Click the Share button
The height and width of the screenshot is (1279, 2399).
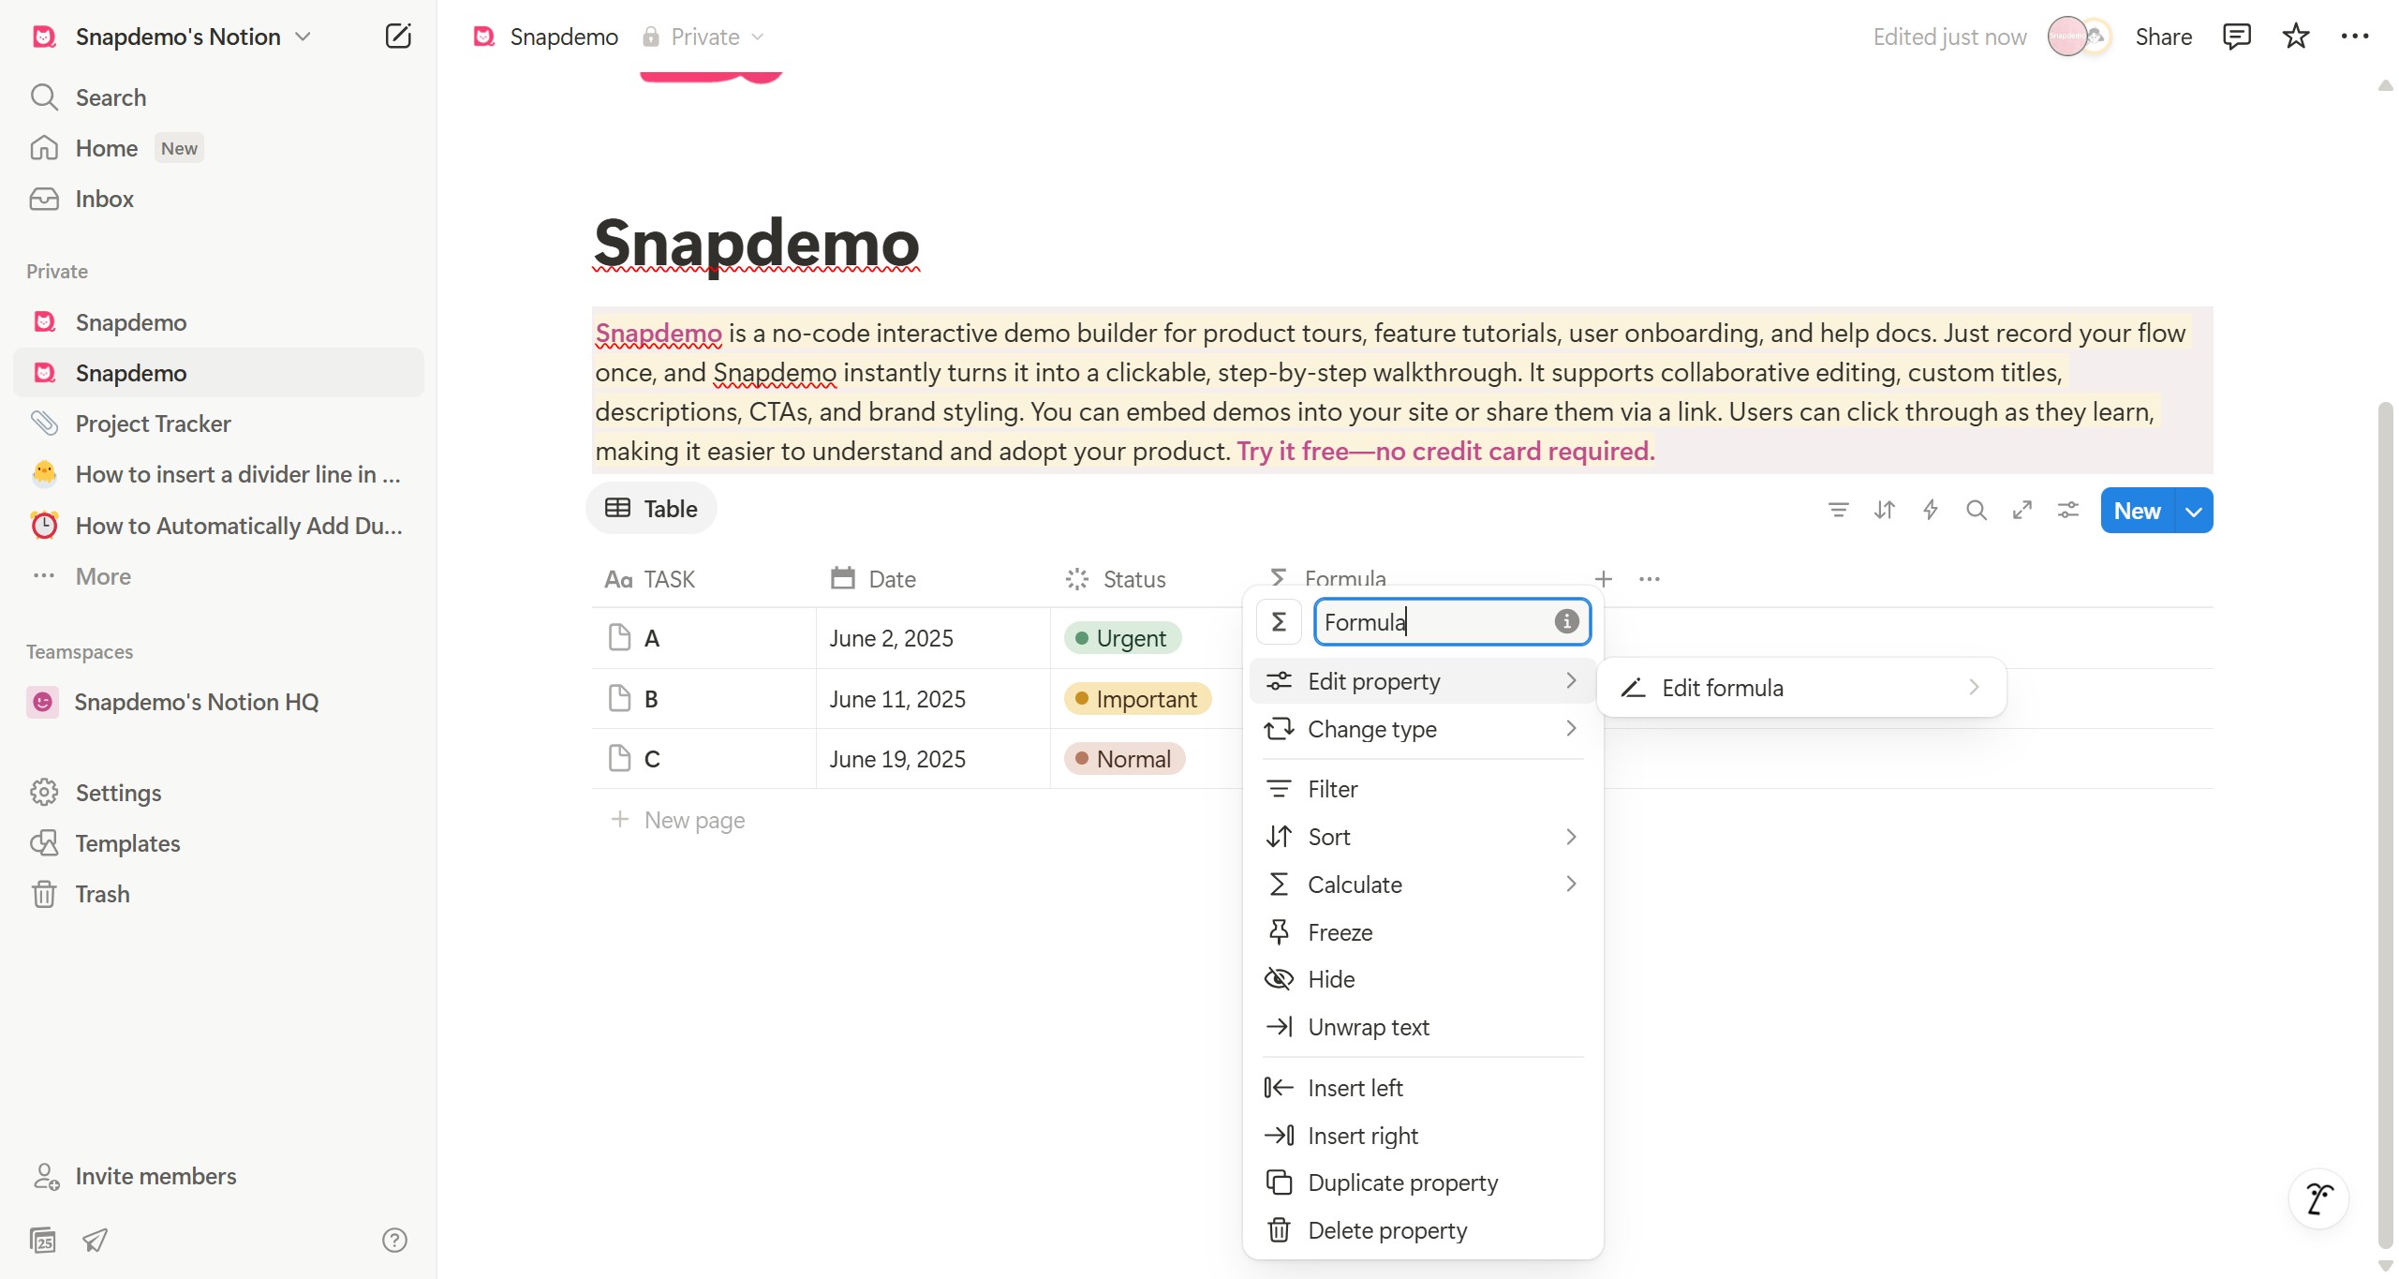coord(2163,37)
